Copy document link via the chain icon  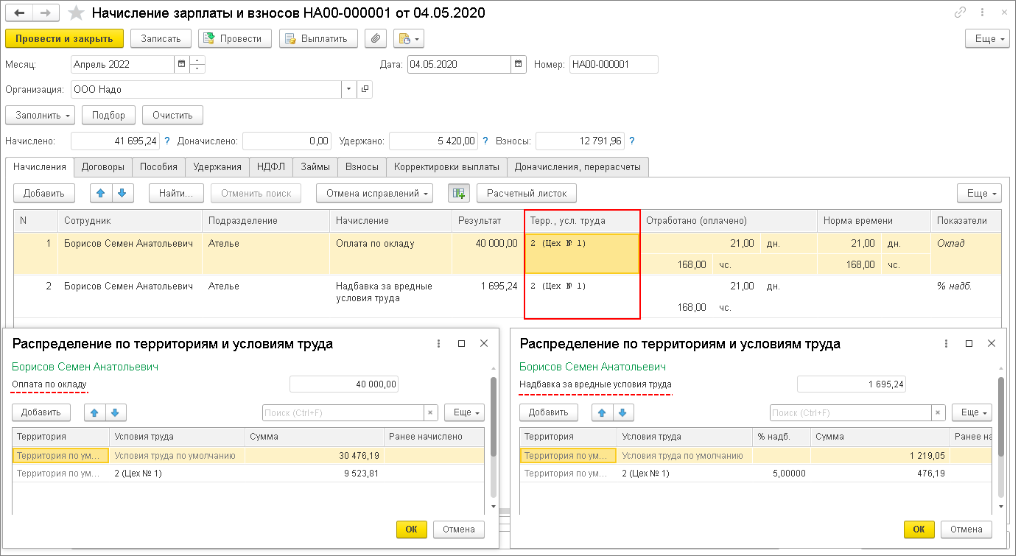coord(960,13)
